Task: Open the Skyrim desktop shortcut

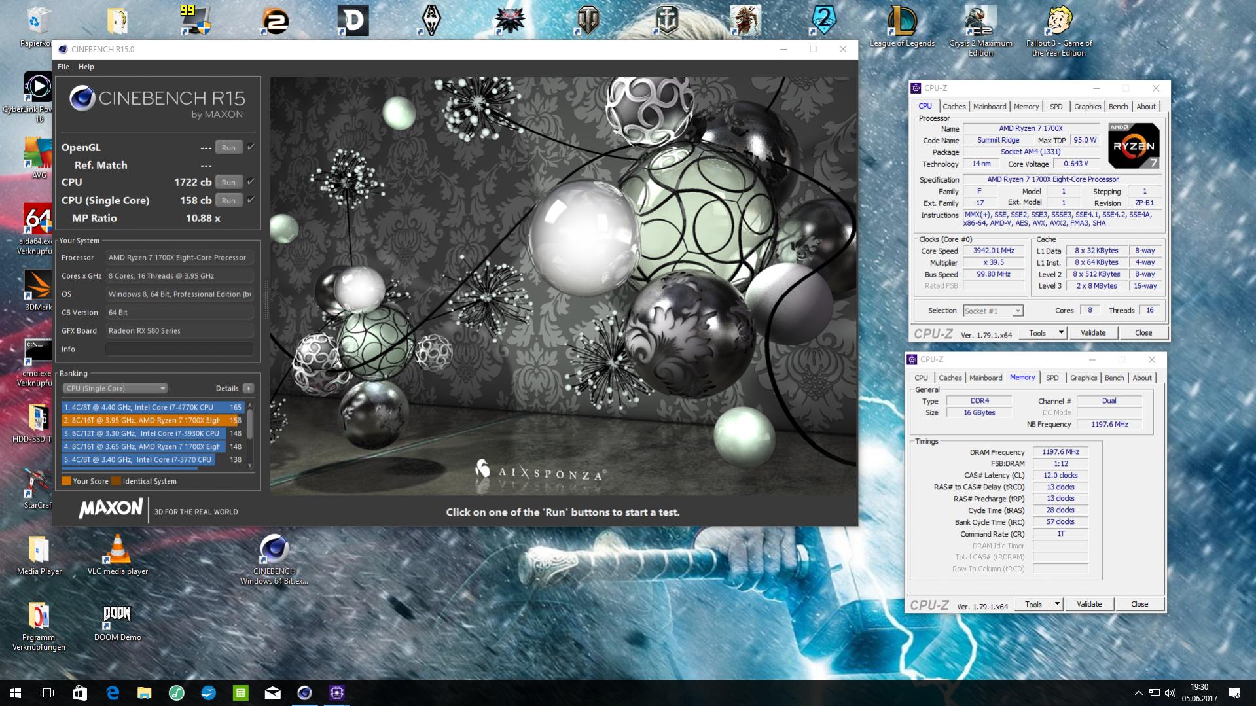Action: pyautogui.click(x=431, y=20)
